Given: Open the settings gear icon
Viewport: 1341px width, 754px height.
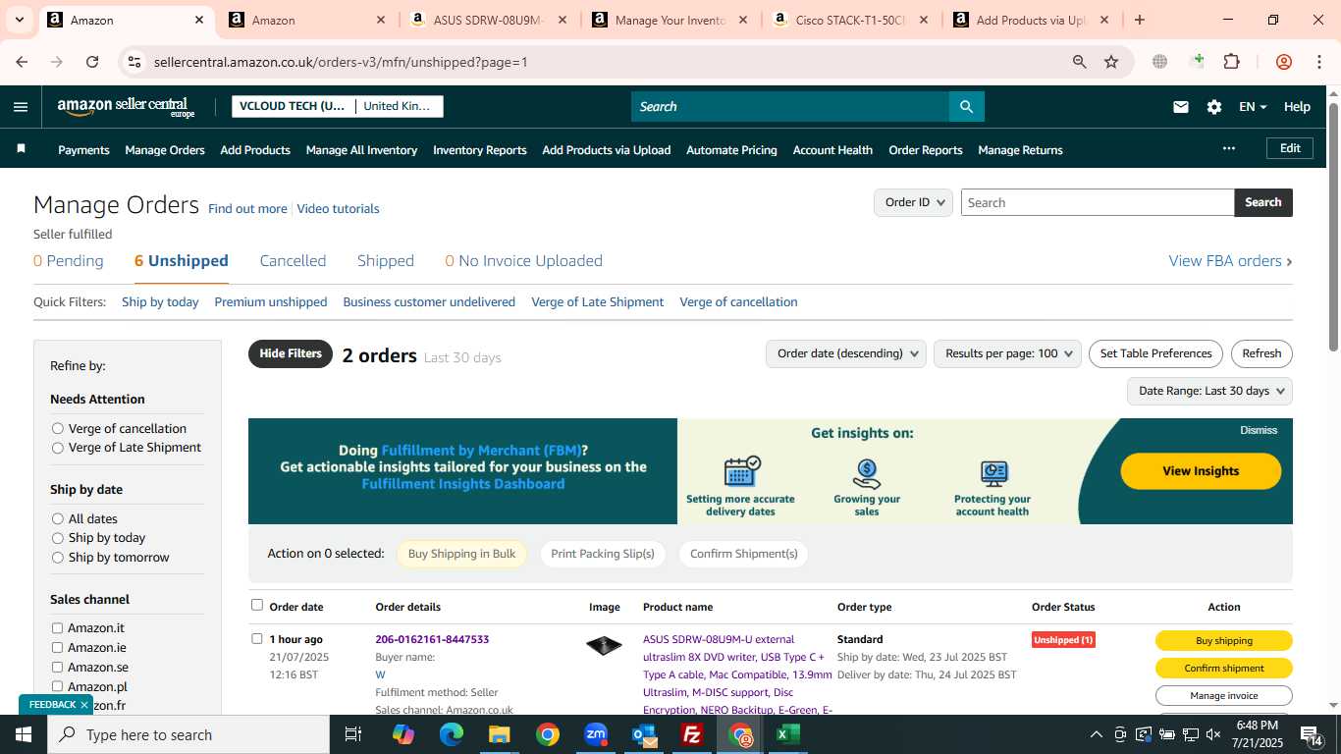Looking at the screenshot, I should 1214,107.
